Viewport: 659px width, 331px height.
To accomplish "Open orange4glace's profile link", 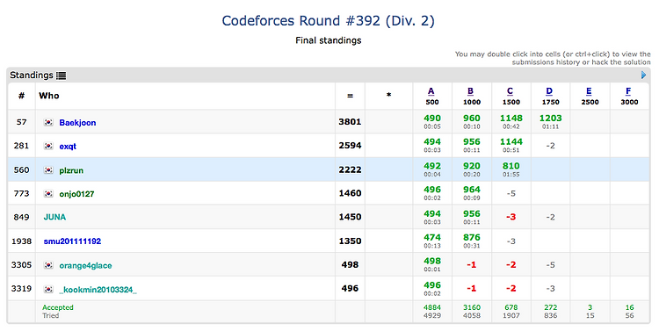I will tap(85, 265).
